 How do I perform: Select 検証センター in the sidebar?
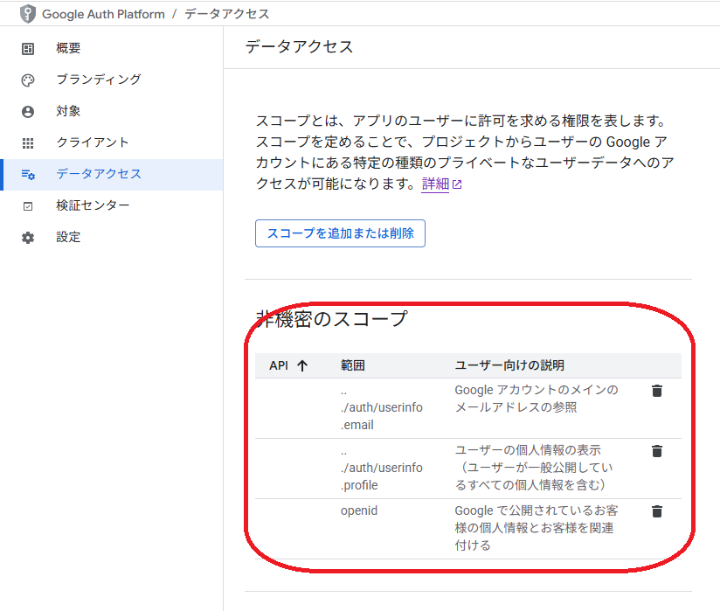tap(93, 206)
